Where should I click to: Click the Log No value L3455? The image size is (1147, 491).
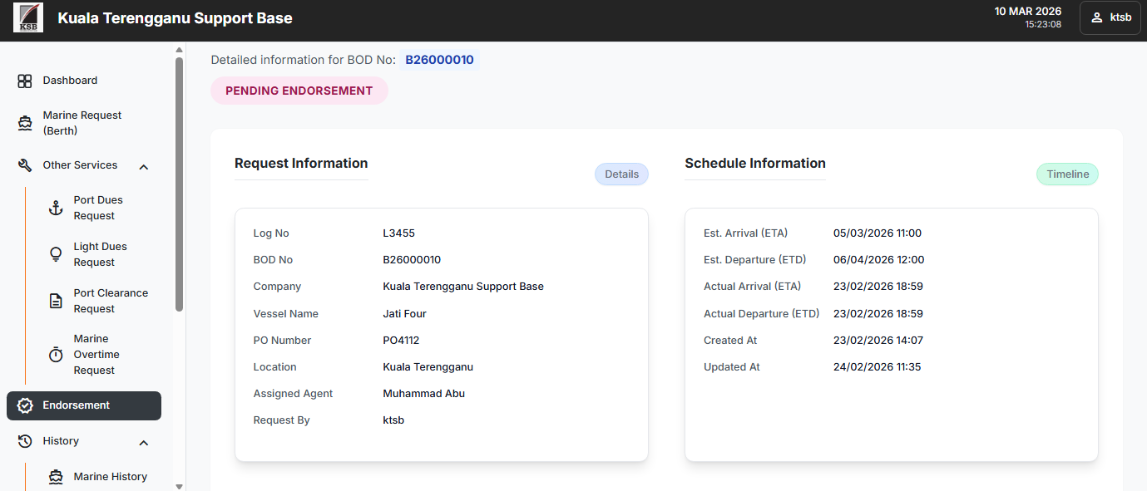point(398,233)
